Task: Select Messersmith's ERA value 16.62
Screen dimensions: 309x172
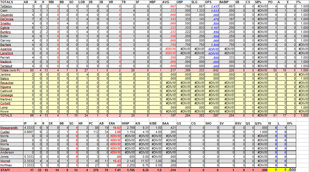Action: click(x=115, y=128)
